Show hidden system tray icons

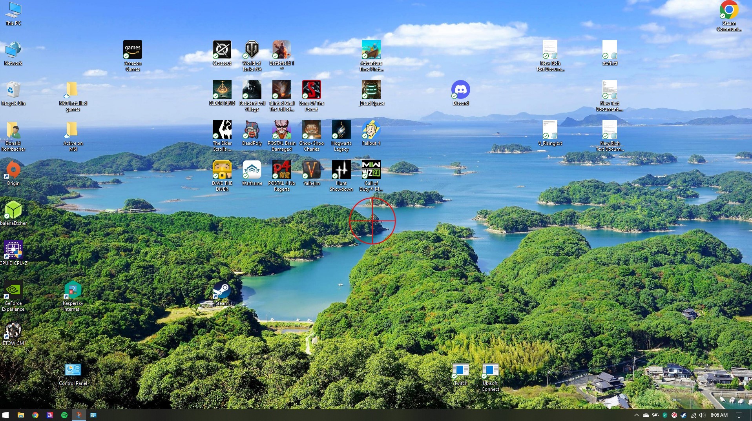(x=636, y=415)
